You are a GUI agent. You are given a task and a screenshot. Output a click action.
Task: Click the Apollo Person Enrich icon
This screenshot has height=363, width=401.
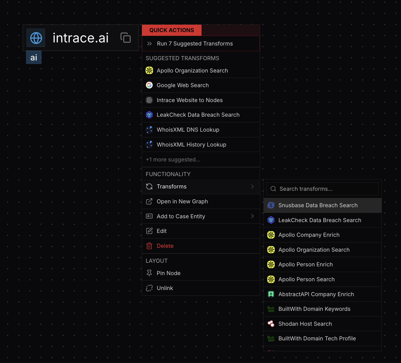coord(271,264)
